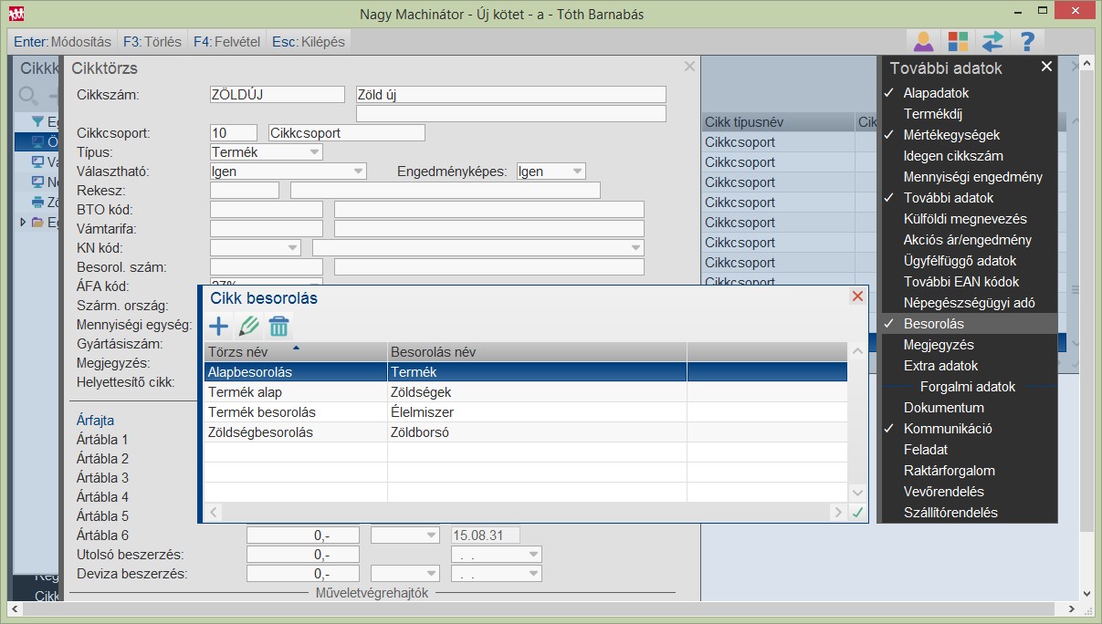Screen dimensions: 1102x624
Task: Click the trash can delete icon
Action: point(278,326)
